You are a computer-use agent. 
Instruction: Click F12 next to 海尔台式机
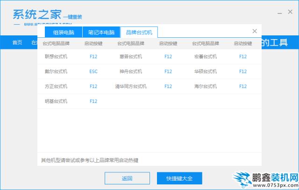[243, 86]
